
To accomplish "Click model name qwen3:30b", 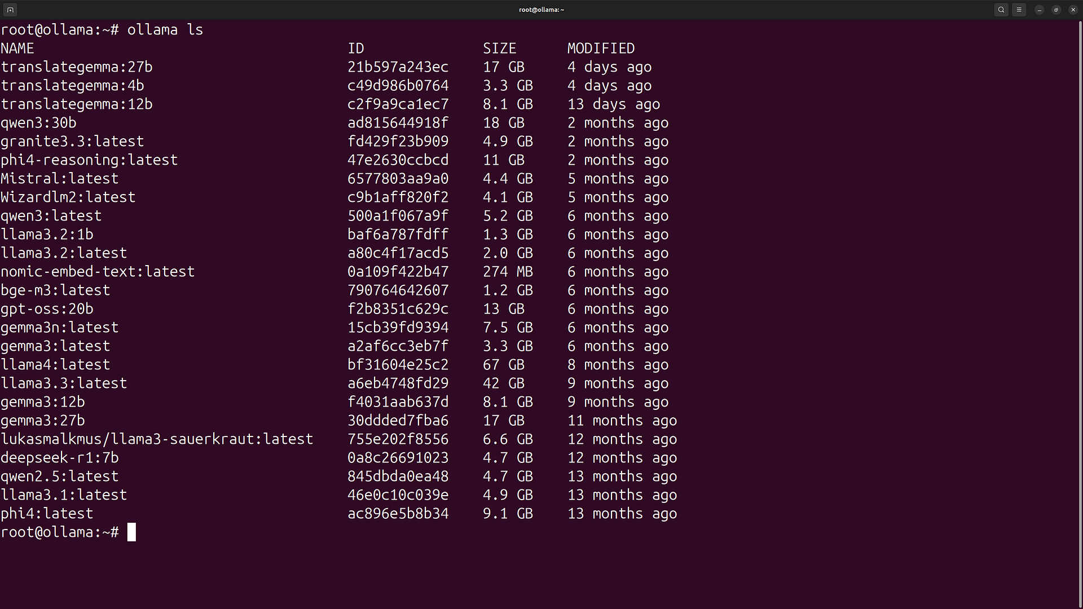I will 38,123.
